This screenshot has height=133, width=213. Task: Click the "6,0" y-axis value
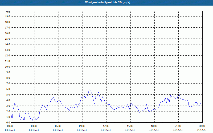click(8, 89)
